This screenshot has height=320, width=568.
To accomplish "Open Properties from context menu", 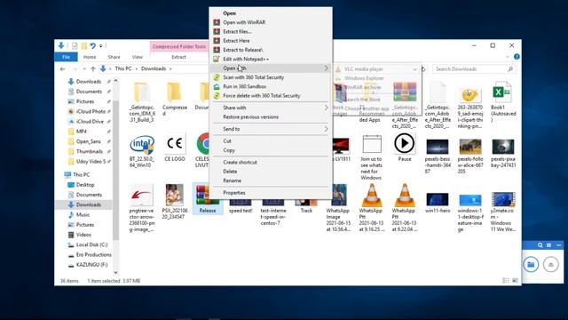I will [234, 193].
